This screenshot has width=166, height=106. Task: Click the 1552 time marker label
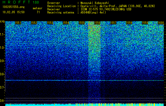pos(34,23)
